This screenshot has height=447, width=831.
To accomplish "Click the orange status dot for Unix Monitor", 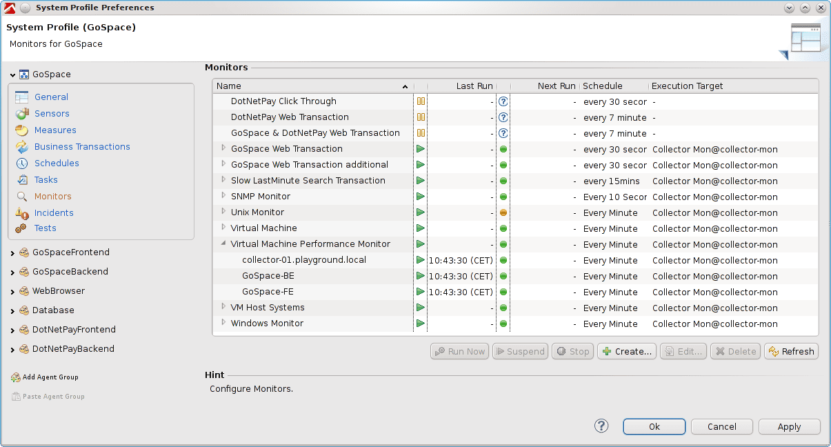I will coord(503,212).
